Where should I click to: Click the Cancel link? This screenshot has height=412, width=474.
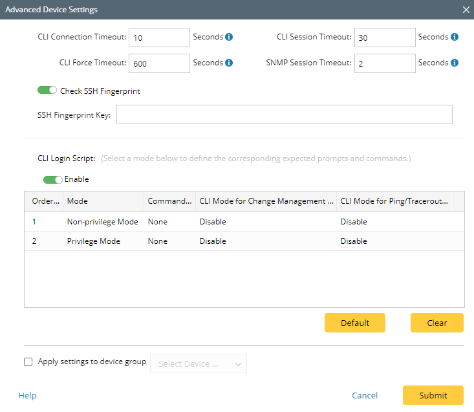coord(365,395)
